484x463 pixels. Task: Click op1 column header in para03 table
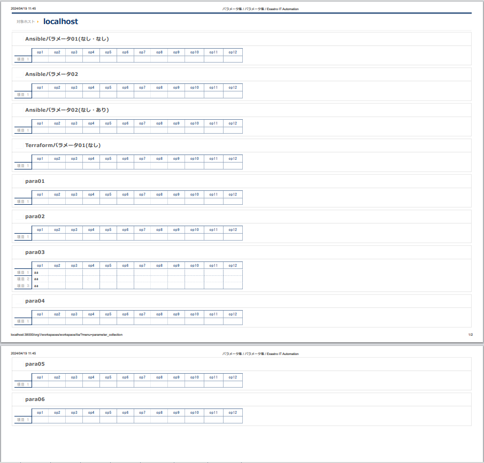[x=40, y=266]
